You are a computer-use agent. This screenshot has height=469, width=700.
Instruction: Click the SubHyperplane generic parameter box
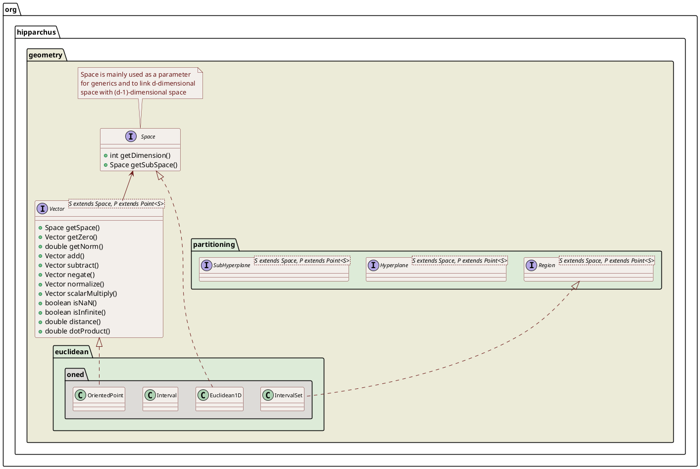[x=302, y=261]
